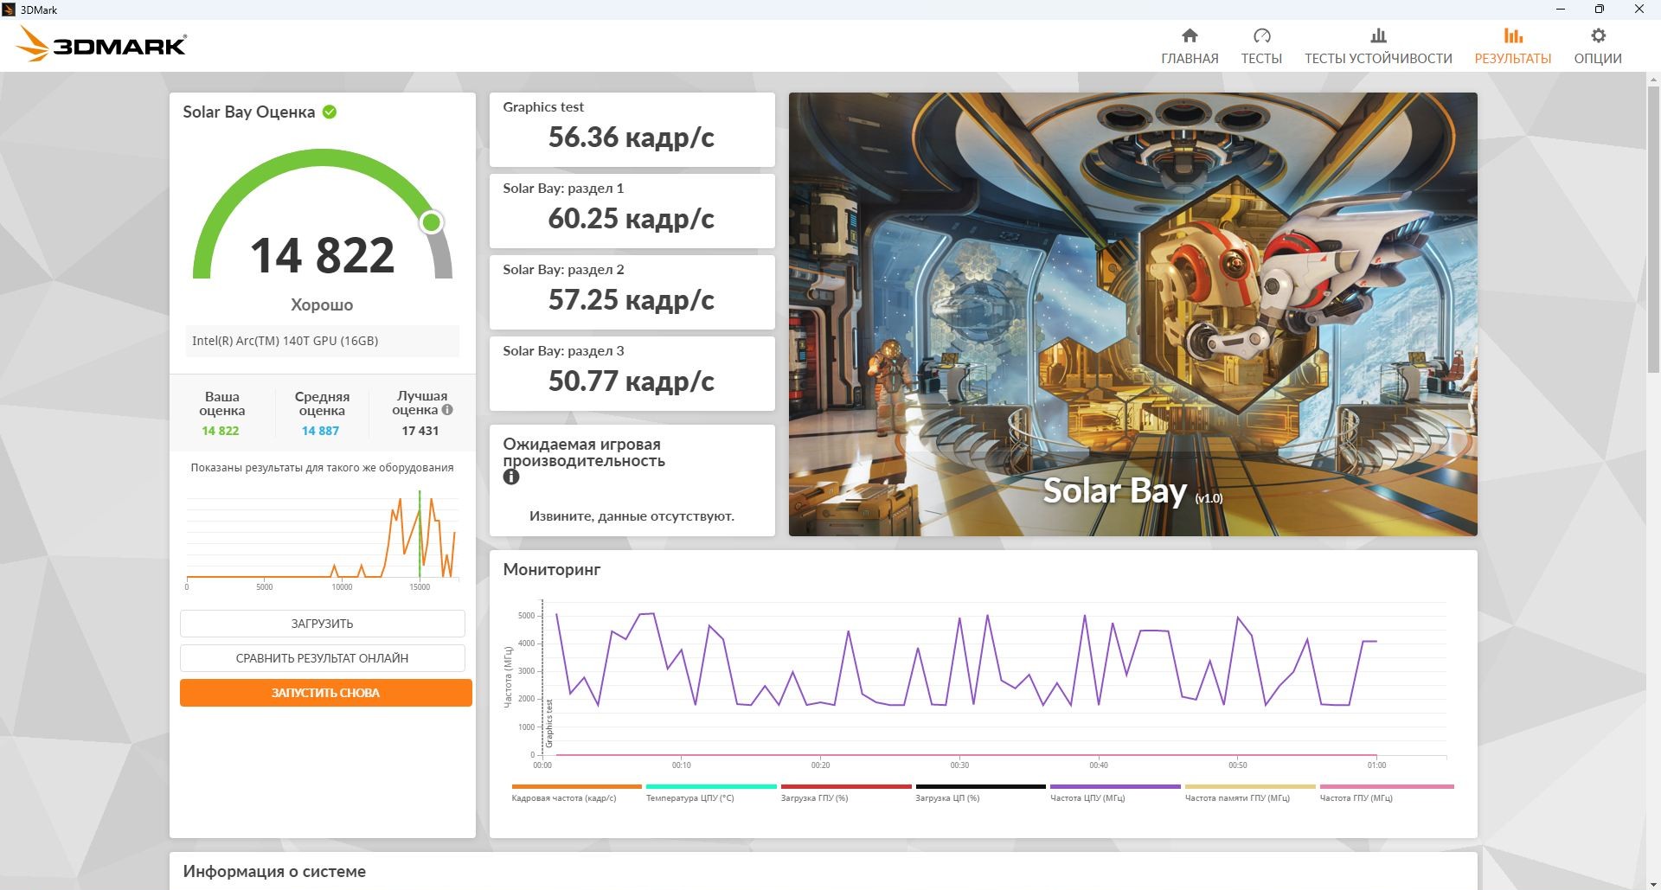Click the 00:30 time label on monitoring chart
The image size is (1661, 890).
point(959,765)
